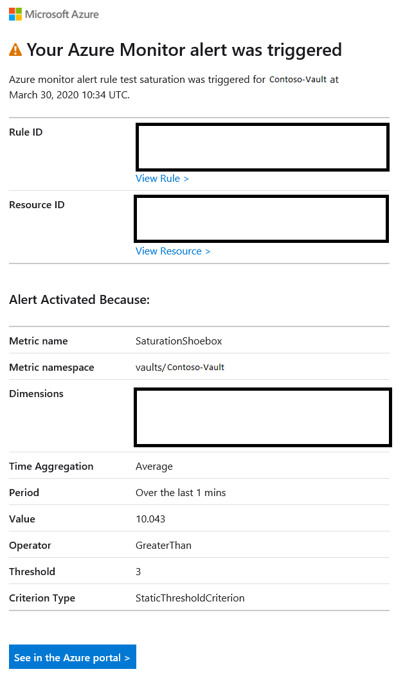414x676 pixels.
Task: Click the redacted Dimensions box
Action: [262, 416]
